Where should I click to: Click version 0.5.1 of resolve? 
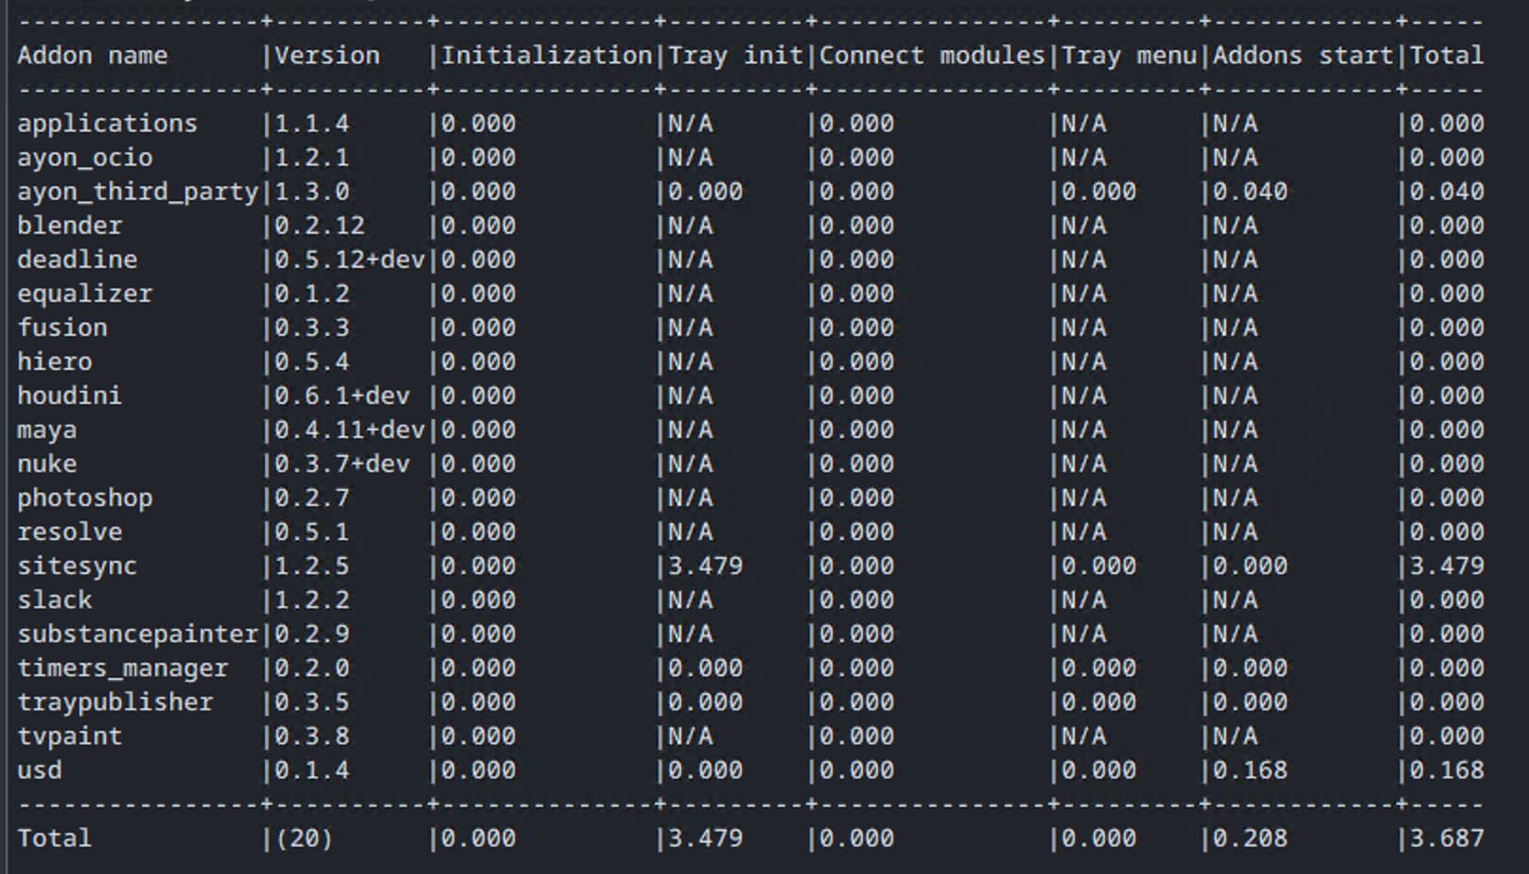coord(312,533)
